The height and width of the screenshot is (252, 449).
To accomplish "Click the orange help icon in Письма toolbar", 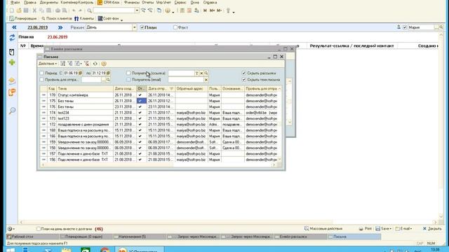I will point(104,64).
